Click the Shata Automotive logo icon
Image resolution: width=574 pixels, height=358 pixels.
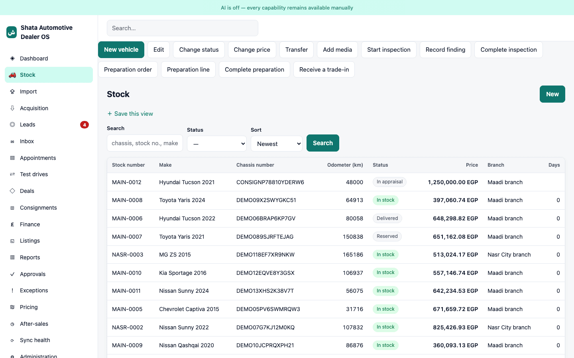12,32
